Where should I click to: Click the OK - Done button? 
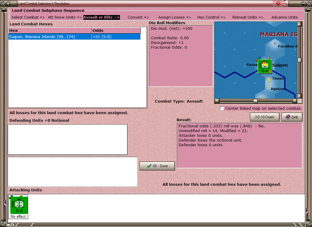pos(157,166)
